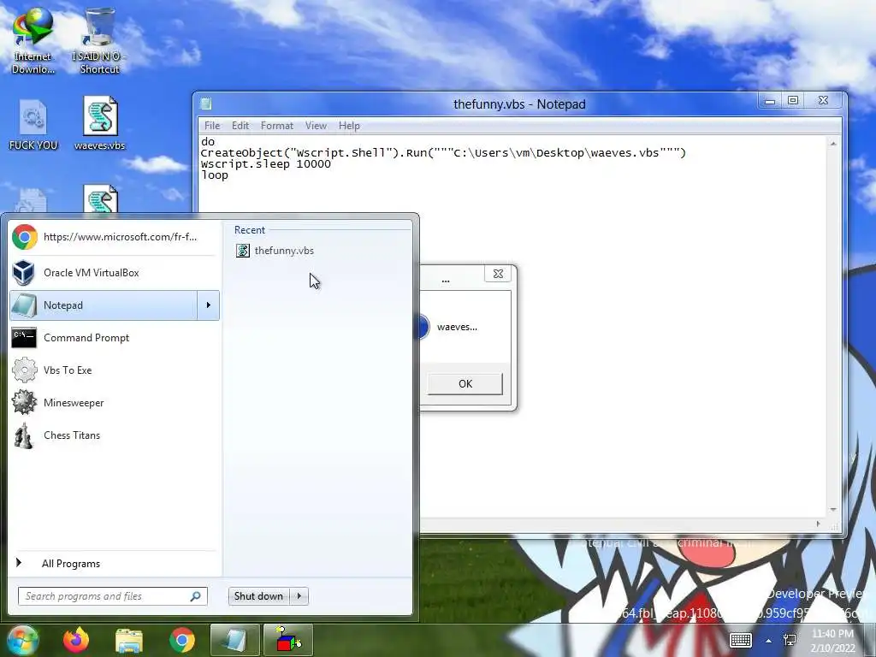Open Vbs To Exe from Start menu
This screenshot has width=876, height=657.
tap(115, 370)
